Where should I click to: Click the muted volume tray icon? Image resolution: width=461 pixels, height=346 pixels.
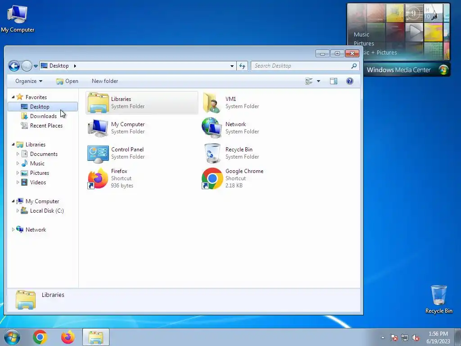pyautogui.click(x=416, y=338)
